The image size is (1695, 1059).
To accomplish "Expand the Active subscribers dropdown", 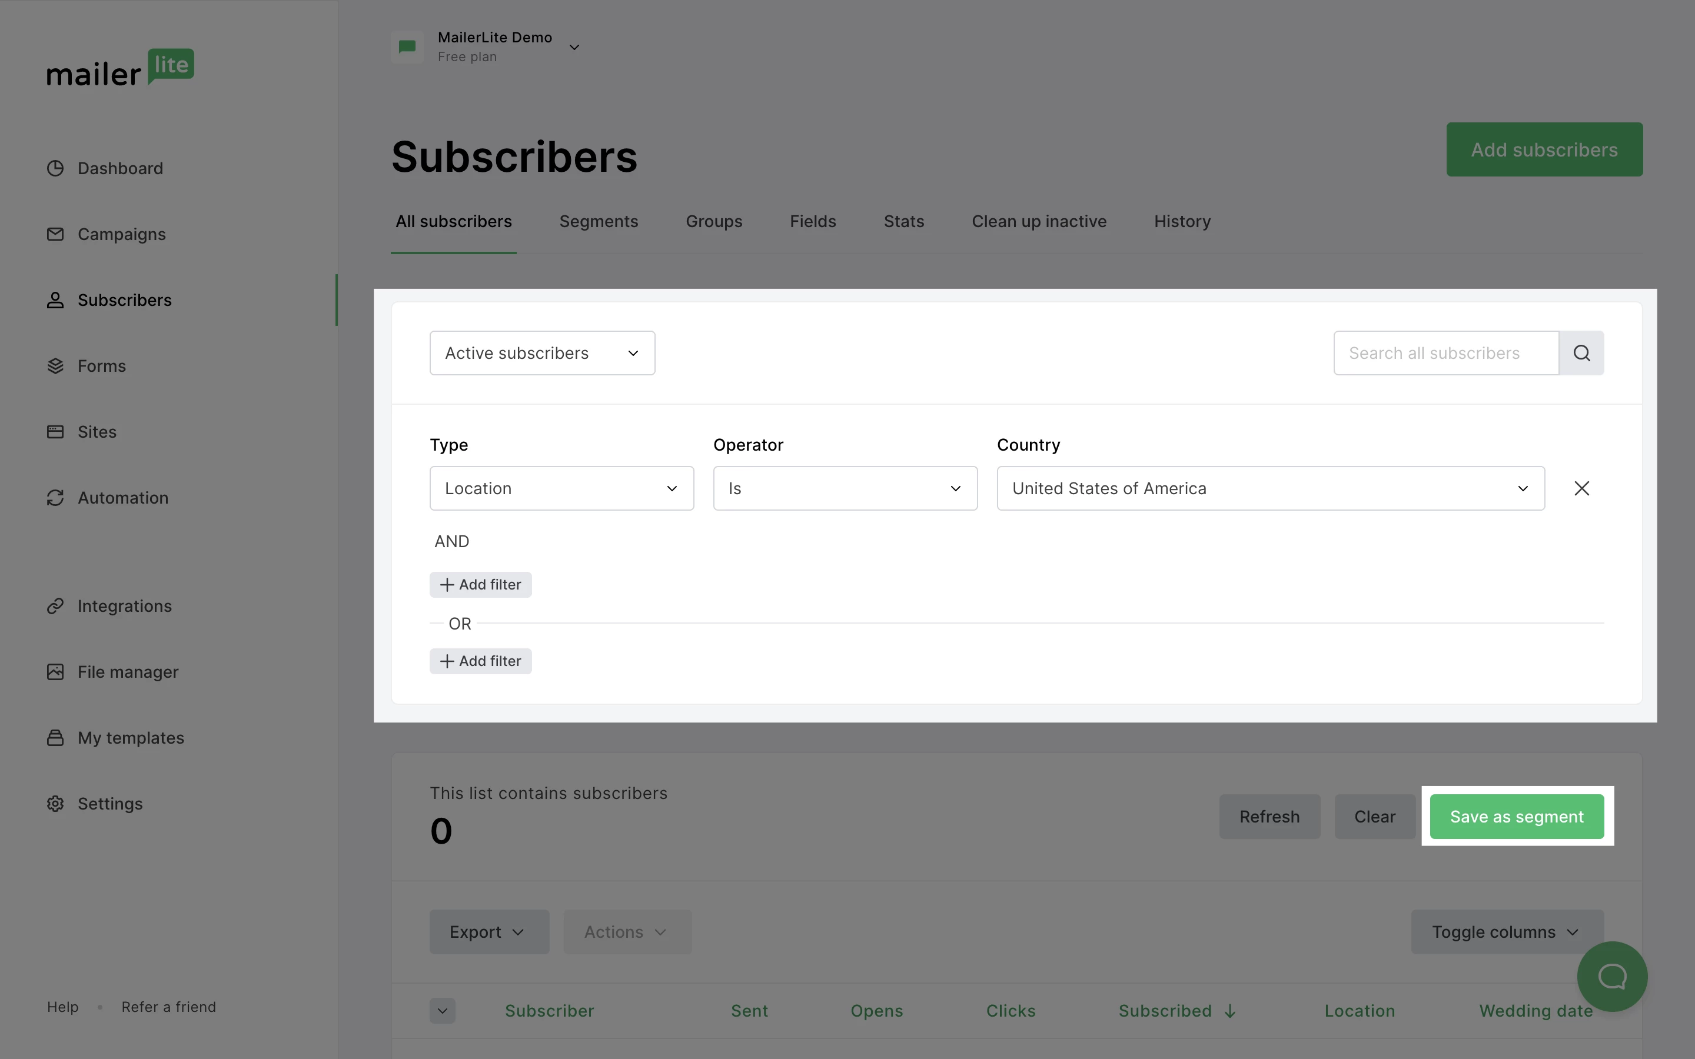I will [542, 353].
